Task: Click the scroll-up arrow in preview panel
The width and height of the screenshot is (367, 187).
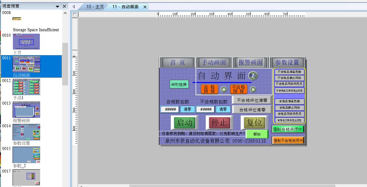Action: point(65,13)
